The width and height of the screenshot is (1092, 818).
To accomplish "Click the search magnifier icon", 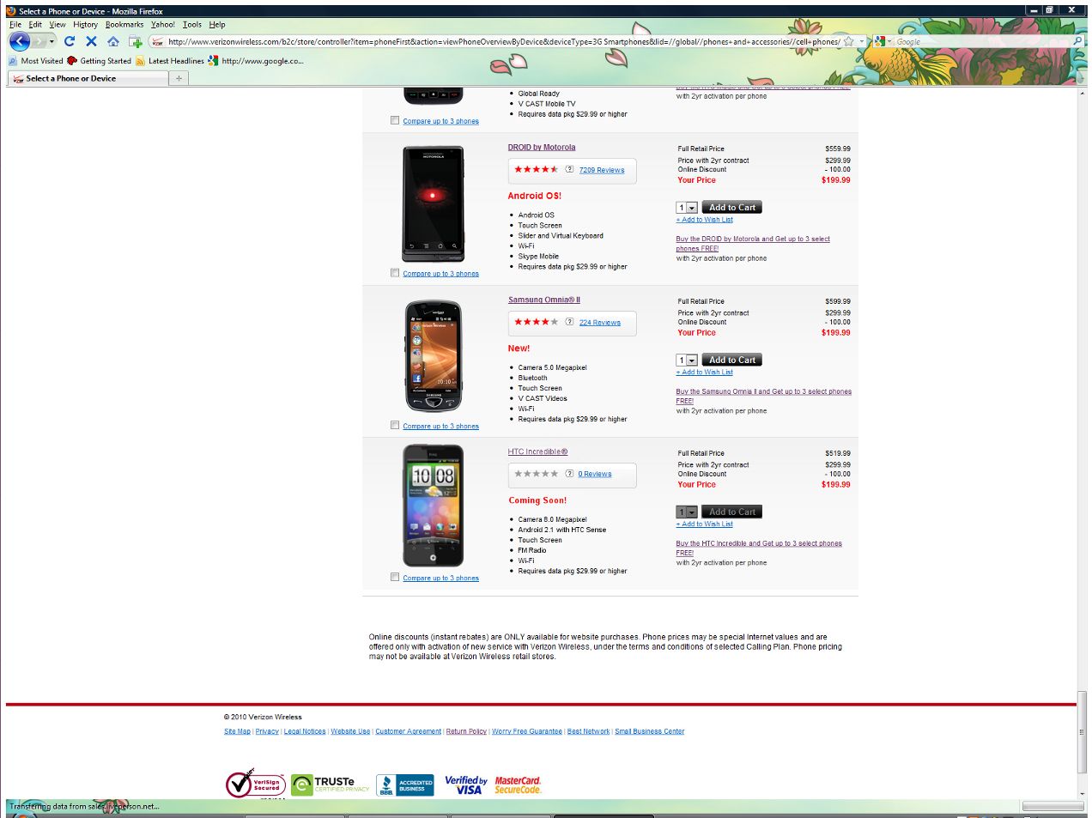I will pos(1077,41).
